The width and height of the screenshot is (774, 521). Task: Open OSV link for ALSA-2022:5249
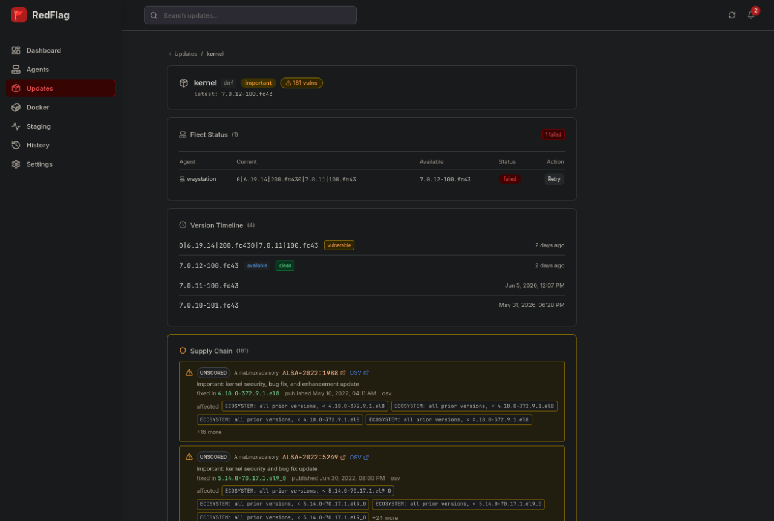[x=359, y=458]
